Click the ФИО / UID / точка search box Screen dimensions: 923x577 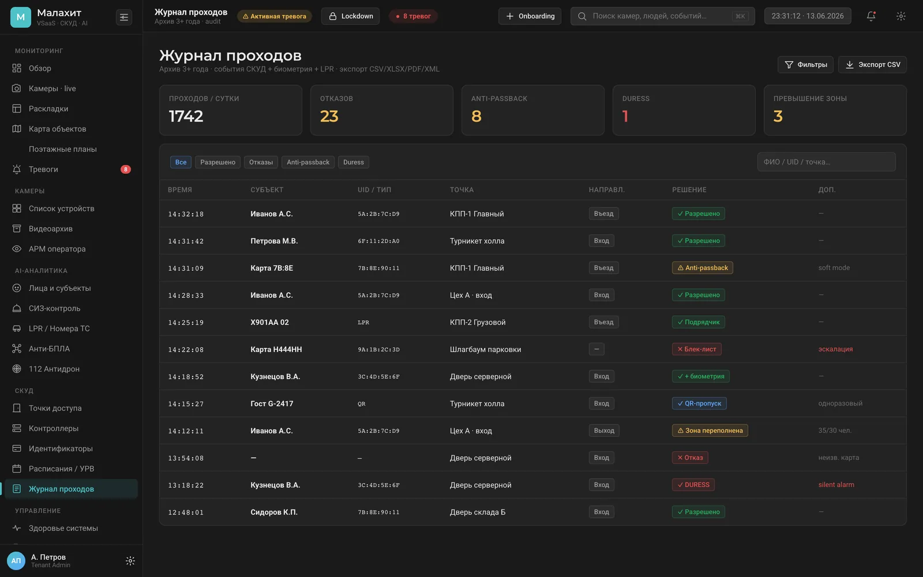[826, 162]
